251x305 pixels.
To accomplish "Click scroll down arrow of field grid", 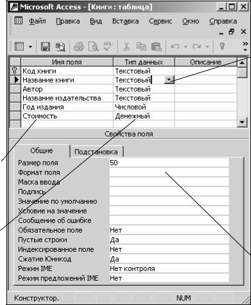I will click(242, 122).
